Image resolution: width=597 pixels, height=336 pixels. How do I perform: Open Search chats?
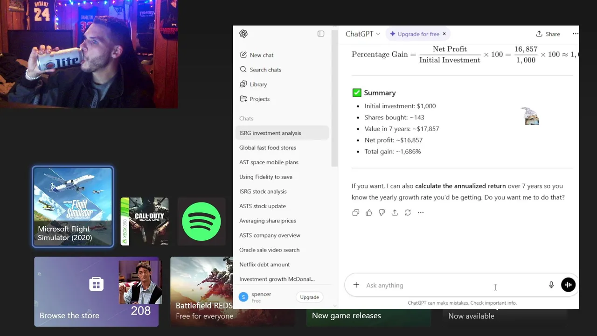[x=260, y=70]
